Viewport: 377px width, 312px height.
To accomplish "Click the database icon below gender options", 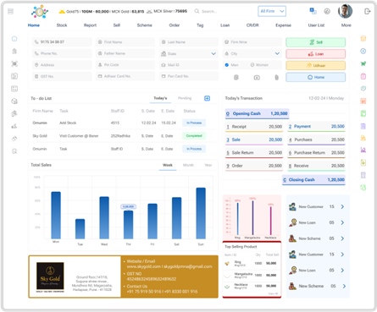I will click(x=236, y=77).
